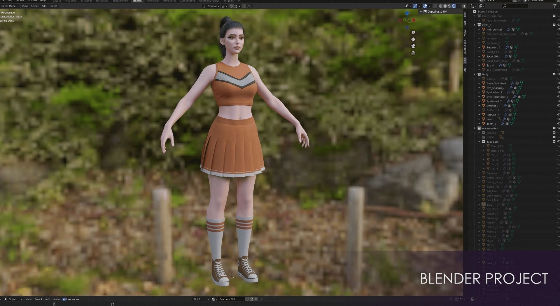This screenshot has width=560, height=306.
Task: Open the node editor shader type Object dropdown
Action: point(13,299)
